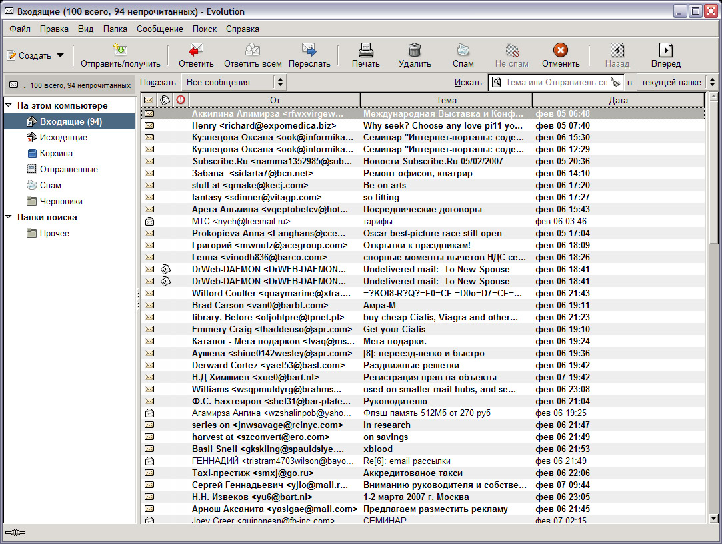The width and height of the screenshot is (722, 544).
Task: Click Reply to All (Ответить всем) icon
Action: pos(253,49)
